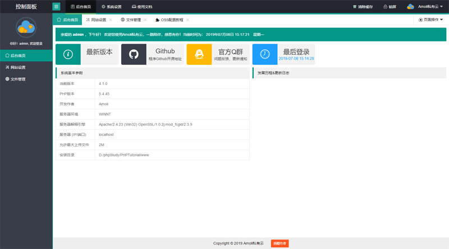Switch to the 网站设置 page tab
The image size is (449, 249).
tap(96, 20)
